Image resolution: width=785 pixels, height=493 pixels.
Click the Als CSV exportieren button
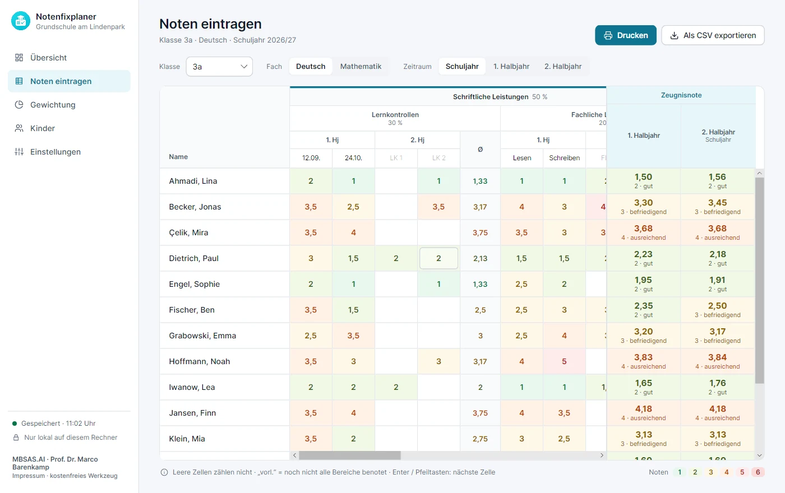click(713, 35)
